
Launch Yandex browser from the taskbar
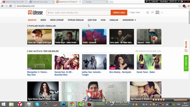click(20, 104)
